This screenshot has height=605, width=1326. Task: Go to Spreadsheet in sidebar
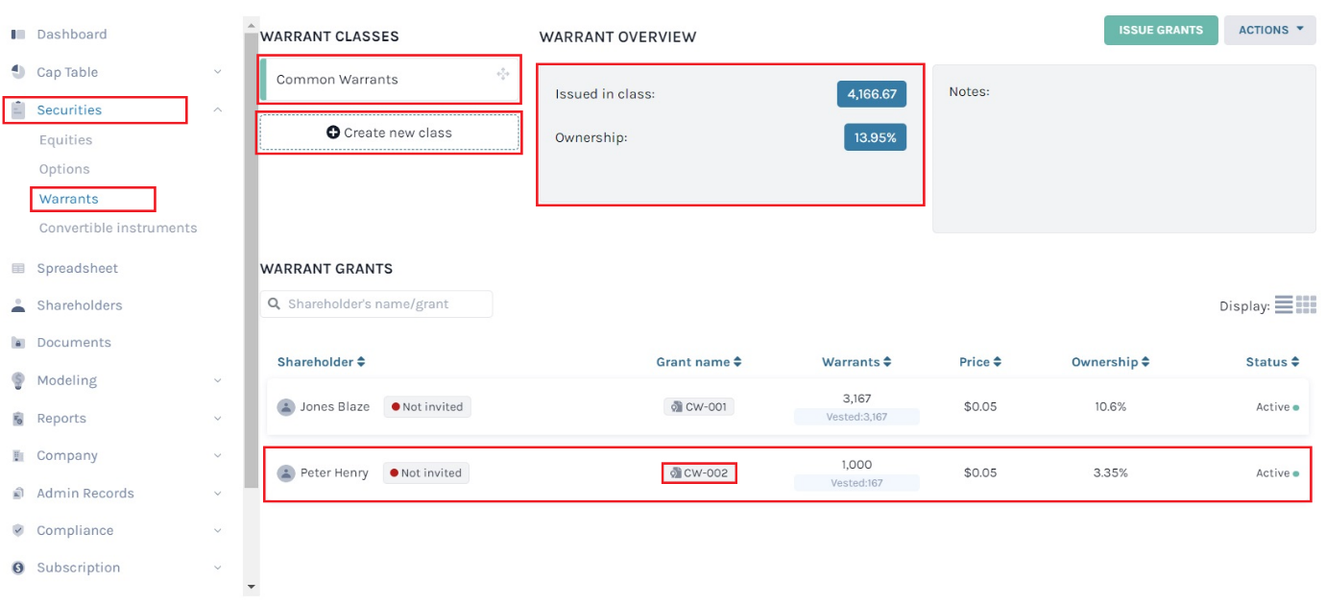click(x=77, y=268)
